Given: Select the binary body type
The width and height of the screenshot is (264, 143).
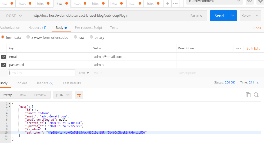Looking at the screenshot, I should pos(91,37).
